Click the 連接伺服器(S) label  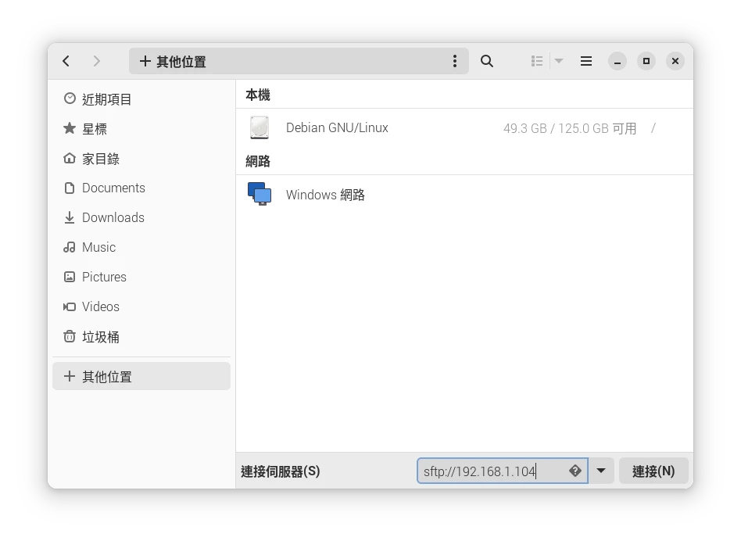click(x=281, y=471)
